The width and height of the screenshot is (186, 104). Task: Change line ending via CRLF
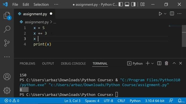[x=121, y=101]
